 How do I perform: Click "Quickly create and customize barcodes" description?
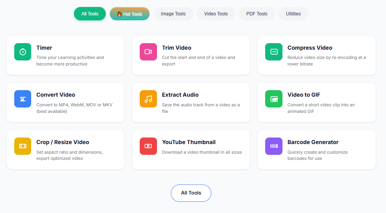click(x=317, y=155)
